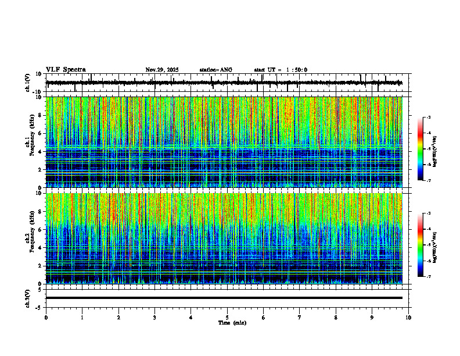Click the "start UT = 1 :50: 0" text
The image size is (460, 356).
click(281, 70)
